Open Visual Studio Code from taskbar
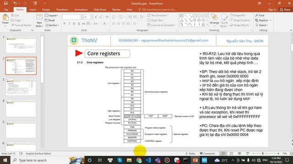293x164 pixels. (148, 160)
